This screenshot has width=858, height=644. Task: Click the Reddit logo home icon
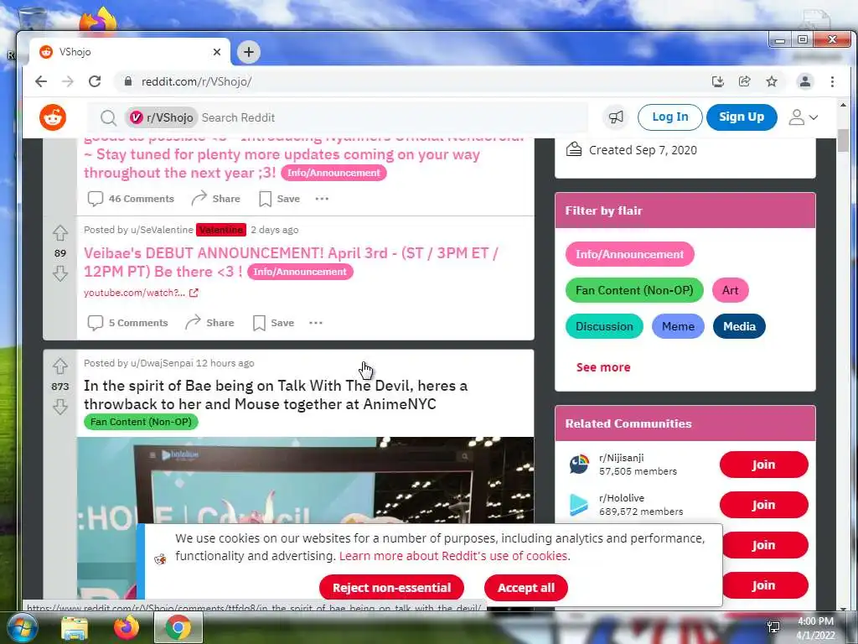click(x=53, y=117)
